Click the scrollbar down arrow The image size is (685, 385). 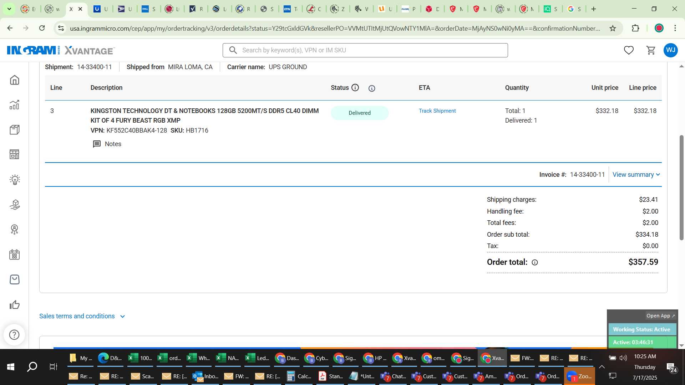(681, 345)
